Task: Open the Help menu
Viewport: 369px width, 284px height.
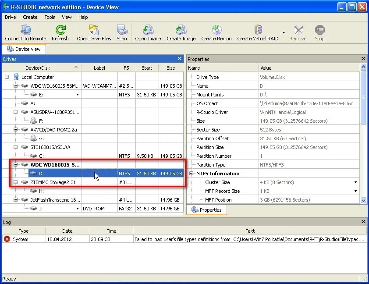Action: (x=83, y=17)
